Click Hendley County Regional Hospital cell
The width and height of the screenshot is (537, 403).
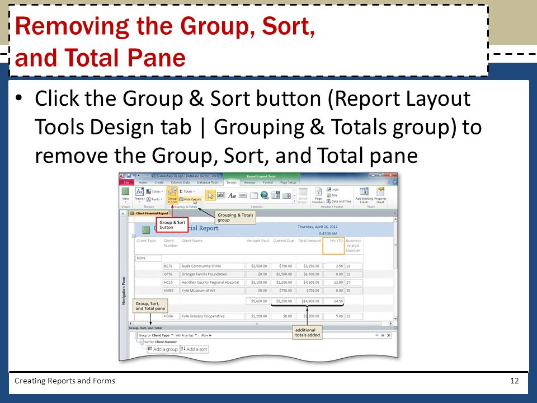(x=213, y=282)
